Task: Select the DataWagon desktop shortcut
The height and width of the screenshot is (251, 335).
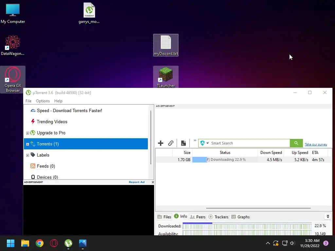Action: (13, 45)
